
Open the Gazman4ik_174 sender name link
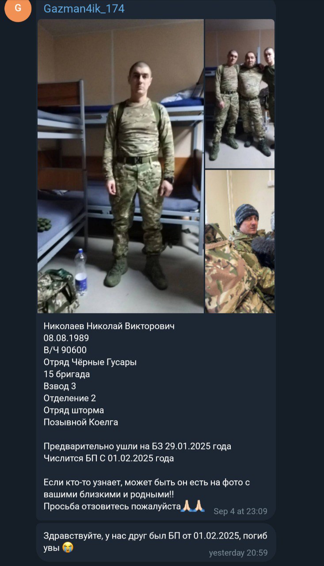coord(84,9)
